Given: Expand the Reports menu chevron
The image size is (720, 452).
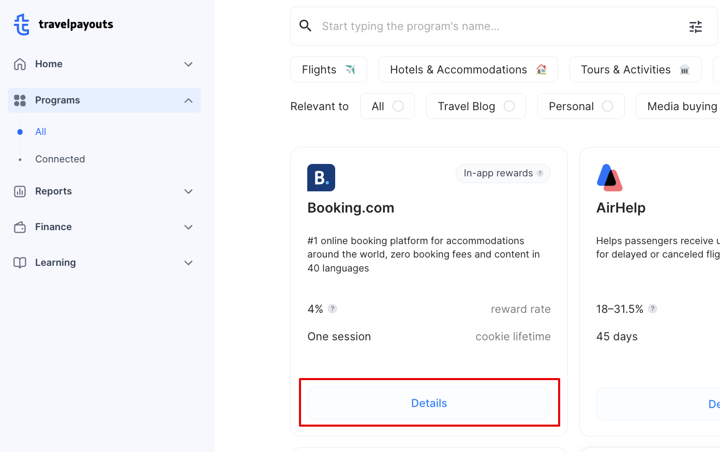Looking at the screenshot, I should click(x=188, y=191).
